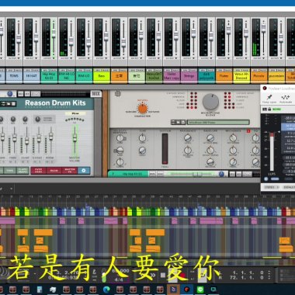Click the Automate icon in Youlean window
Viewport: 295px width, 295px height.
point(286,99)
